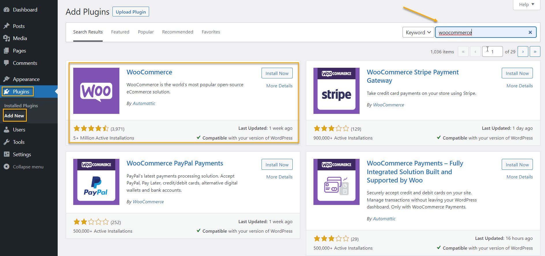Switch to the Recommended tab
The height and width of the screenshot is (256, 545).
[178, 32]
